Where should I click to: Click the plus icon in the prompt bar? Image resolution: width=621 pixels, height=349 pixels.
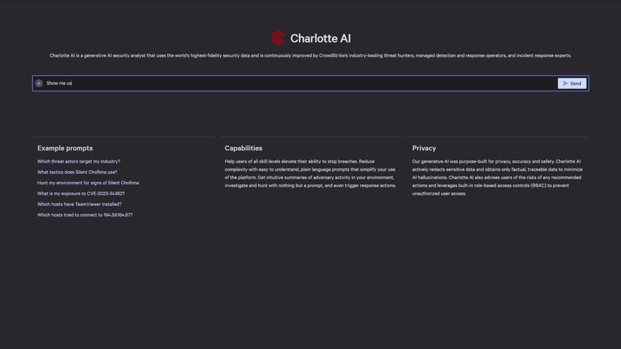[39, 83]
